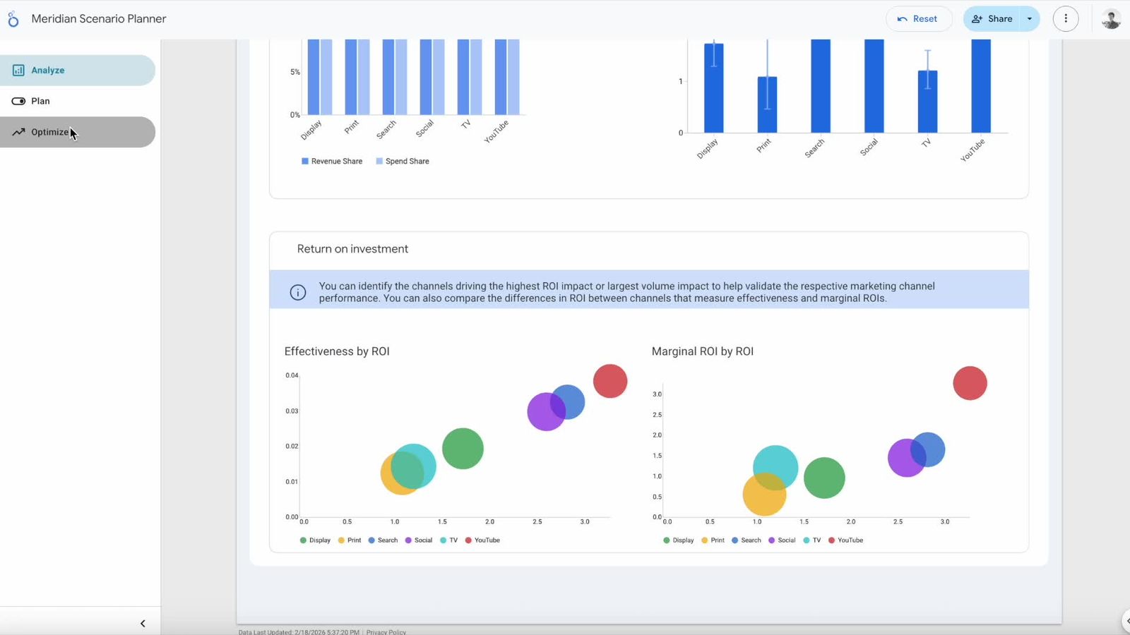Select the Analyze icon in the sidebar
Viewport: 1130px width, 635px height.
point(17,70)
